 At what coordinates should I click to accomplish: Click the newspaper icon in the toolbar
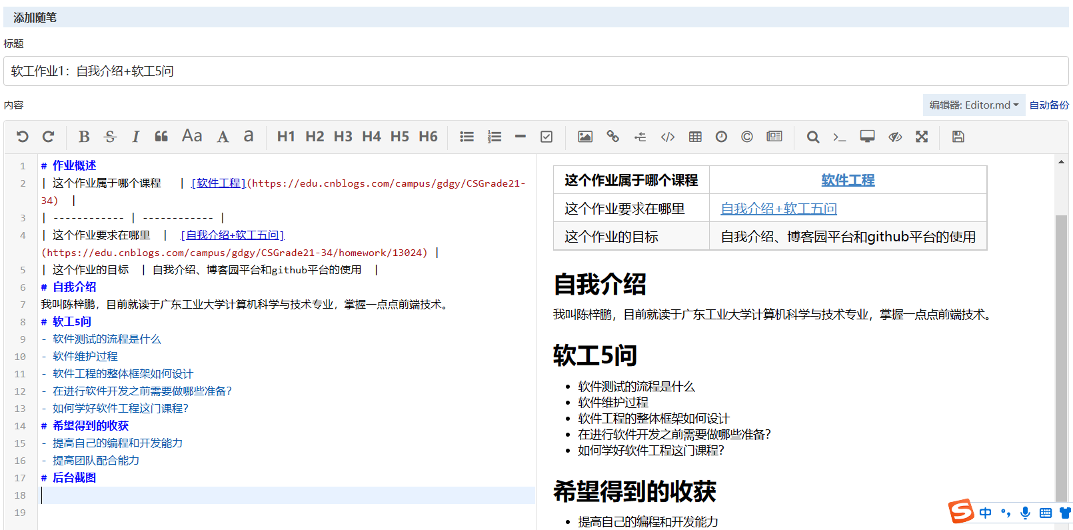coord(774,137)
